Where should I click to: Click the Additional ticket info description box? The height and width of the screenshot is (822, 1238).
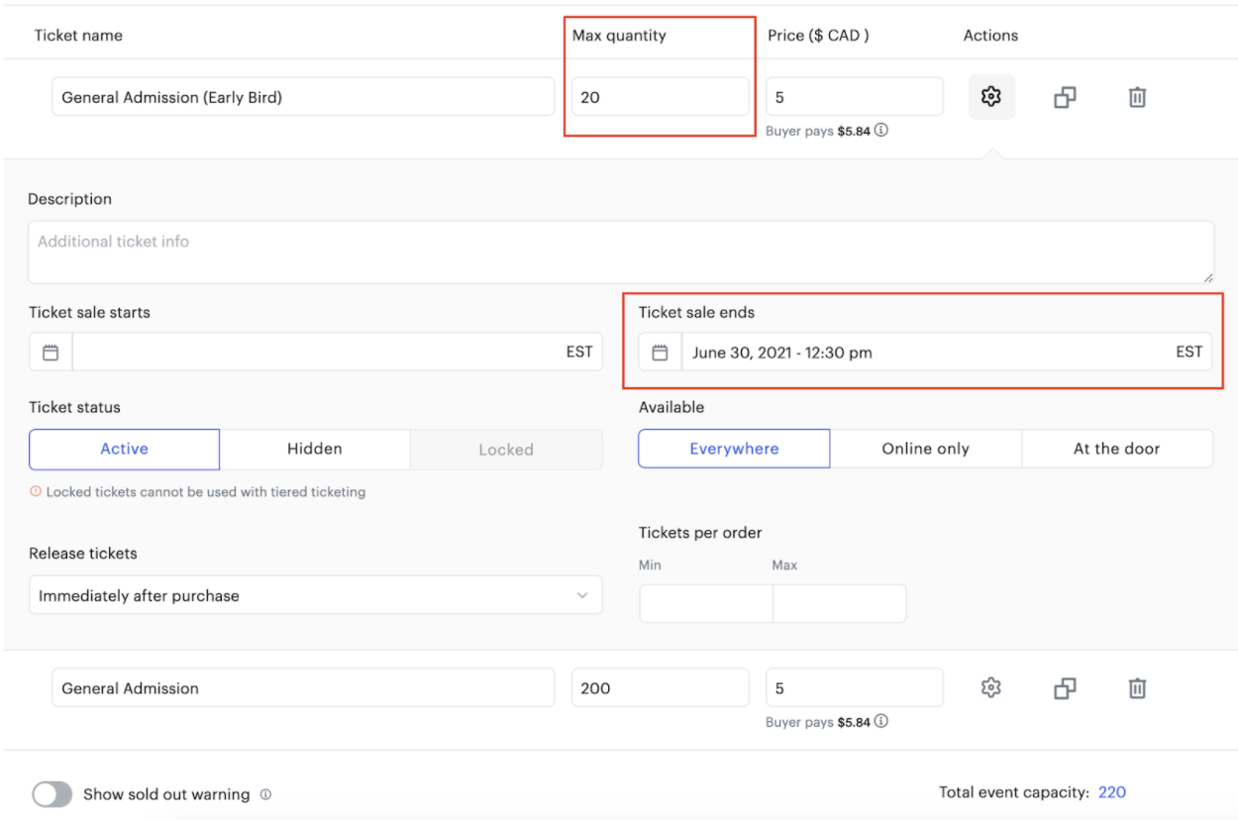[x=619, y=251]
